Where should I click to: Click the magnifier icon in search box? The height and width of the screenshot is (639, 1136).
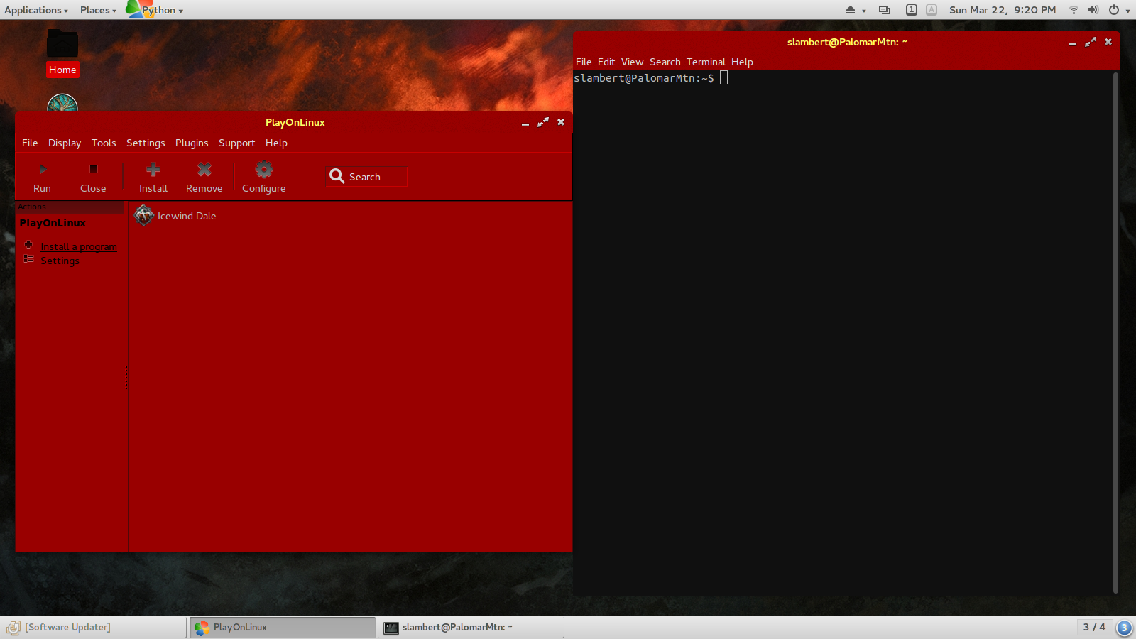point(337,176)
